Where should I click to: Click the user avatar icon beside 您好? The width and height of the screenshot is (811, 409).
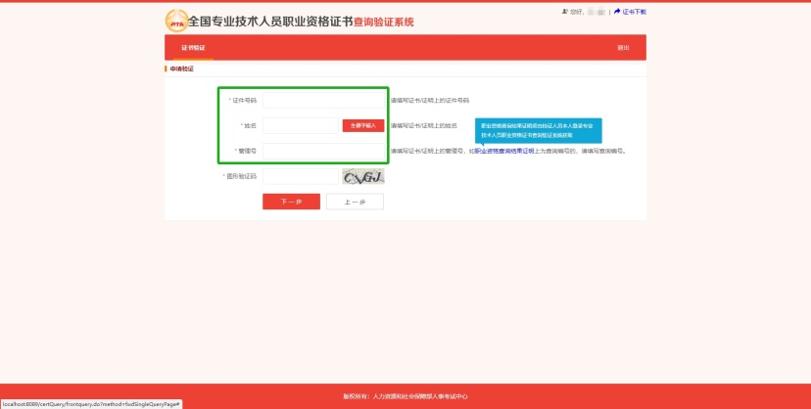click(x=565, y=12)
